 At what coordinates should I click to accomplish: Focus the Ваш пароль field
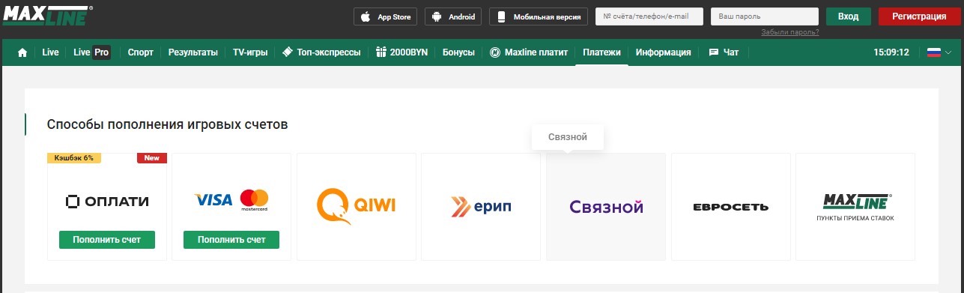click(x=764, y=16)
